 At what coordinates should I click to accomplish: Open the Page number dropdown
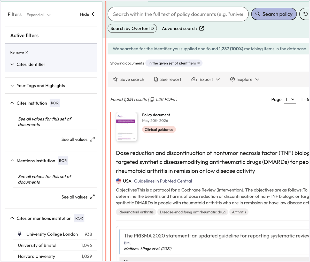tap(290, 99)
